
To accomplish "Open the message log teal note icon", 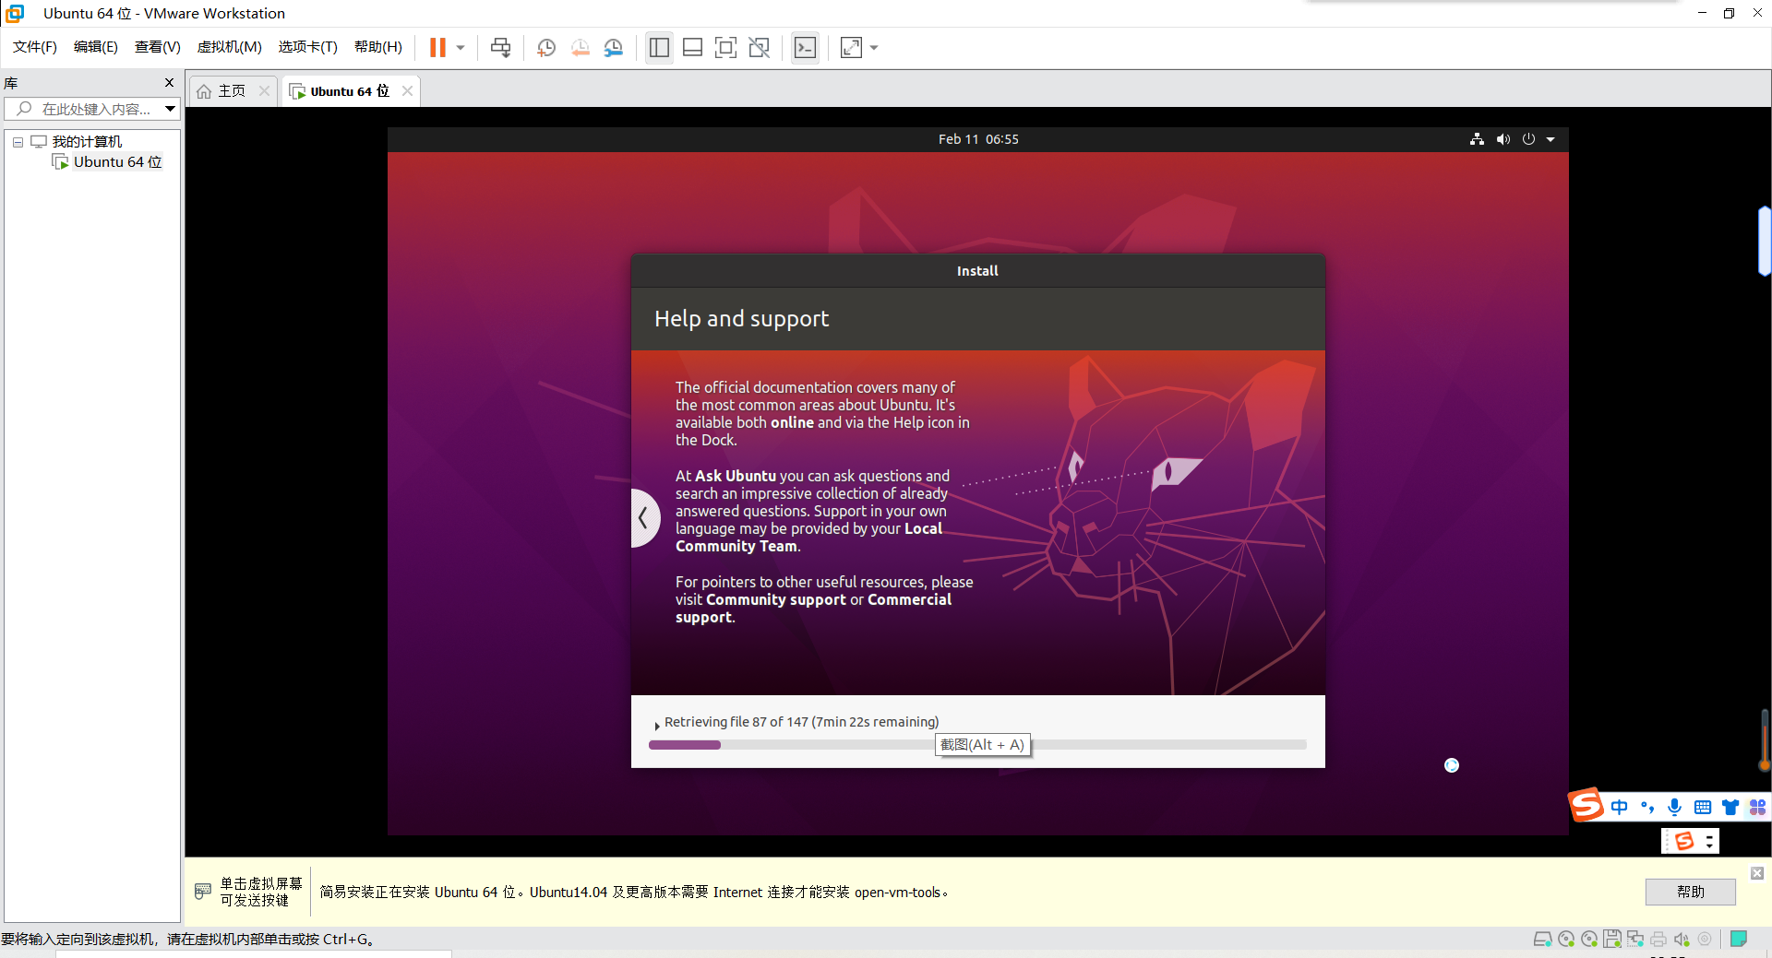I will point(1739,939).
